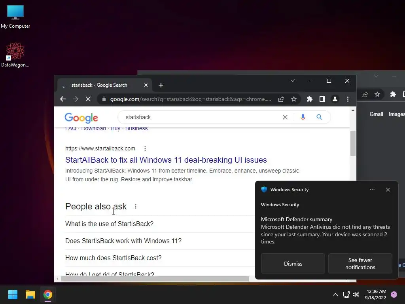Viewport: 405px width, 304px height.
Task: Open File Explorer from the taskbar
Action: (30, 294)
